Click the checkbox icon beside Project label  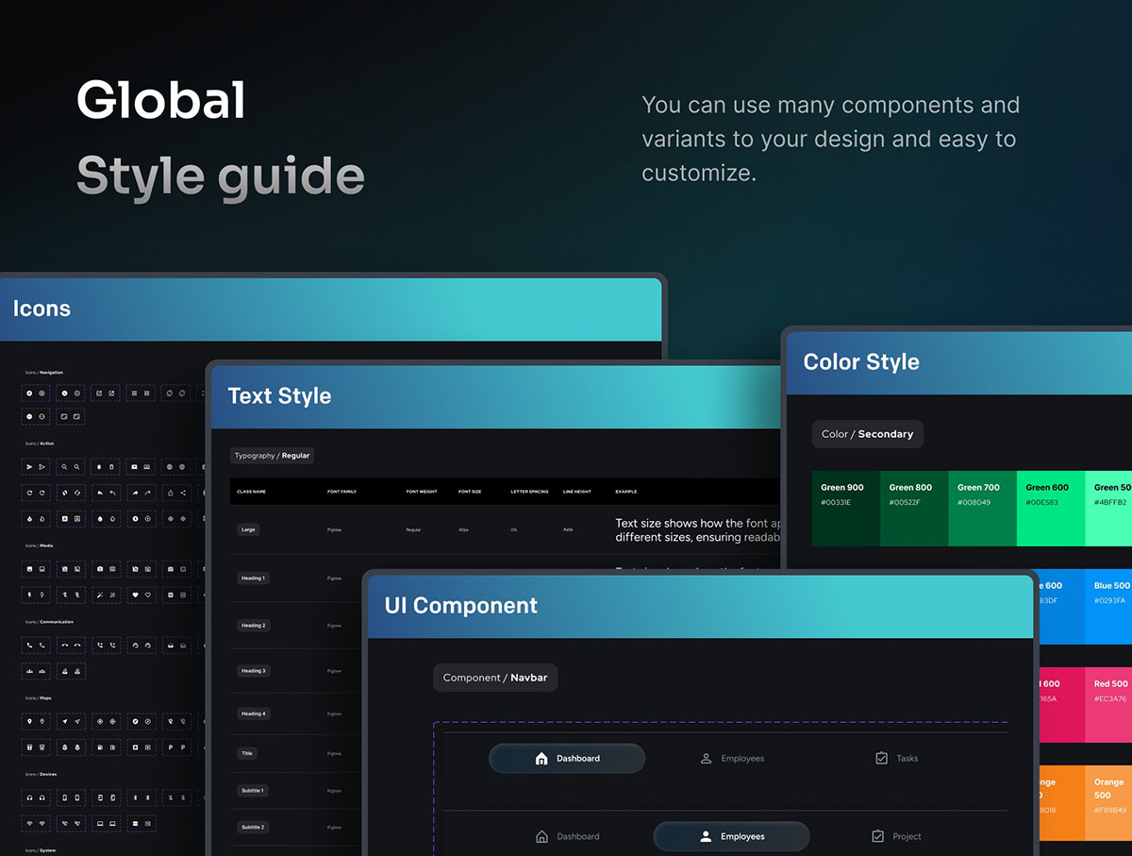point(878,836)
